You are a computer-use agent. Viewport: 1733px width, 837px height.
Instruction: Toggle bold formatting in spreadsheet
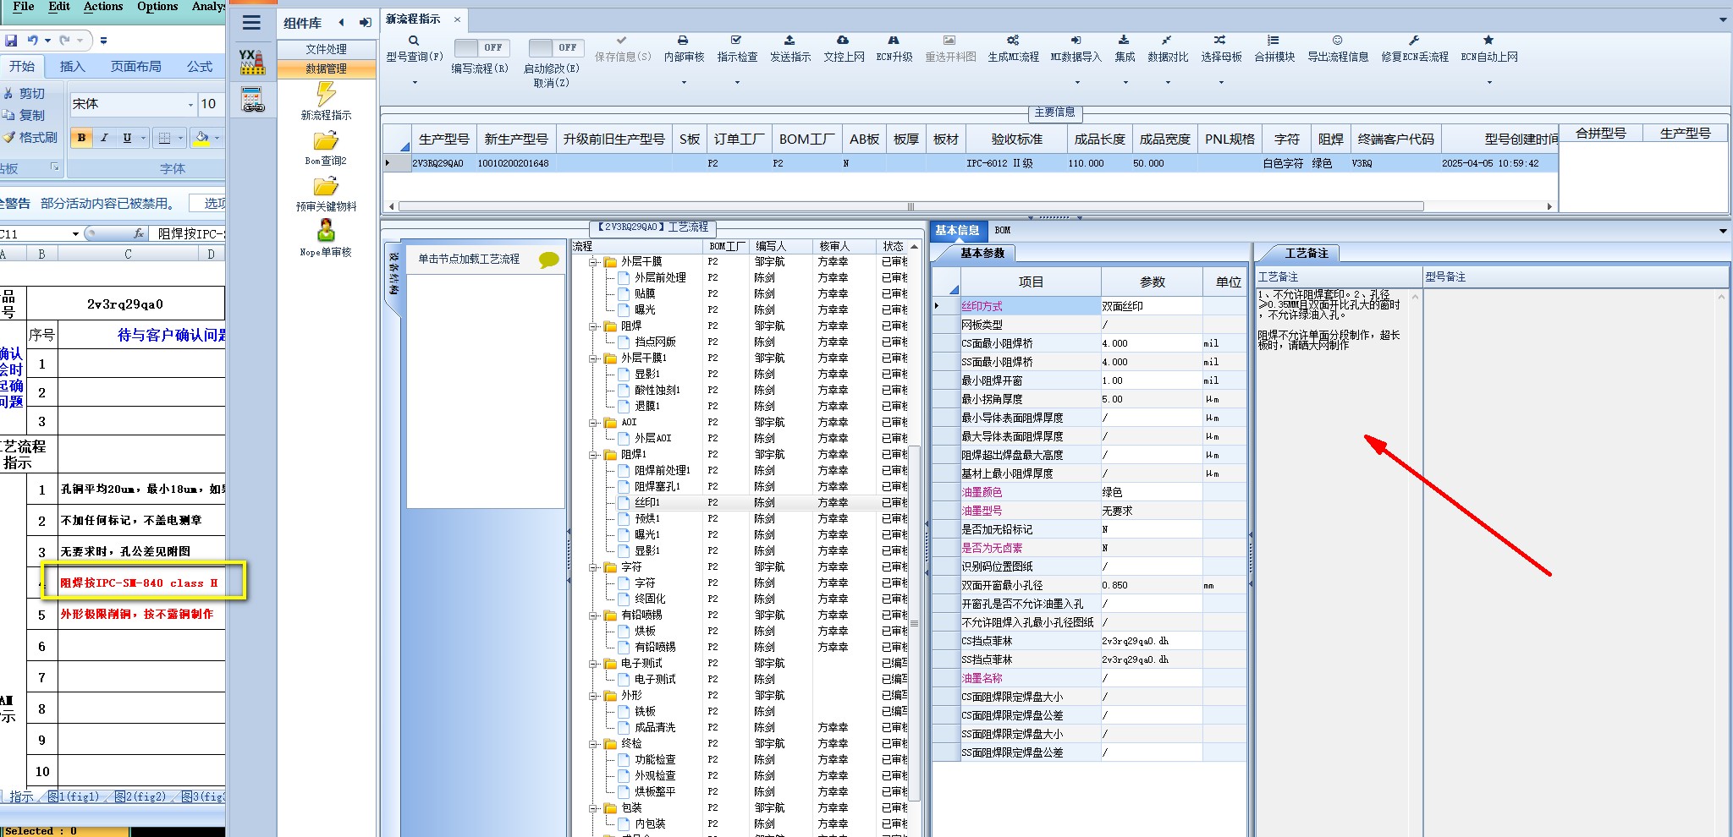pos(81,138)
